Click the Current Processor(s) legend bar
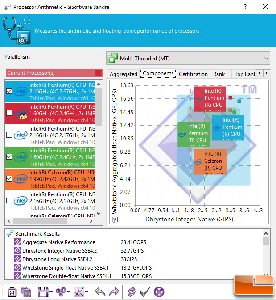 pos(54,73)
